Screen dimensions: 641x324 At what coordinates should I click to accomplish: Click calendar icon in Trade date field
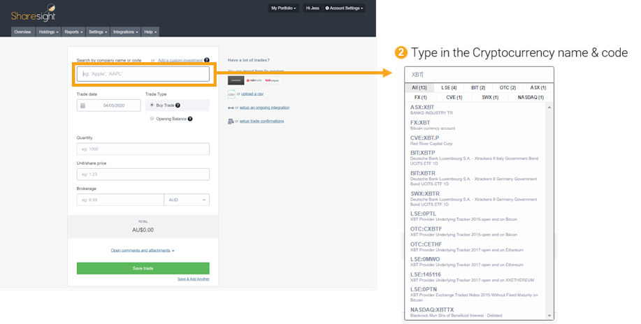(x=82, y=105)
